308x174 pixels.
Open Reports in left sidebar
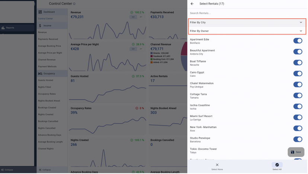[x=17, y=28]
